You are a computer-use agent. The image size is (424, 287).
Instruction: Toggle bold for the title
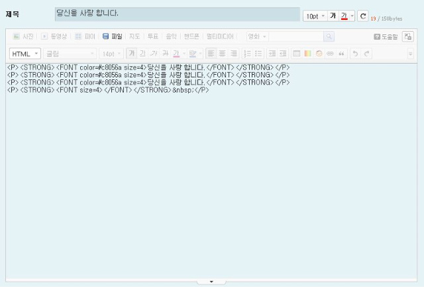333,16
